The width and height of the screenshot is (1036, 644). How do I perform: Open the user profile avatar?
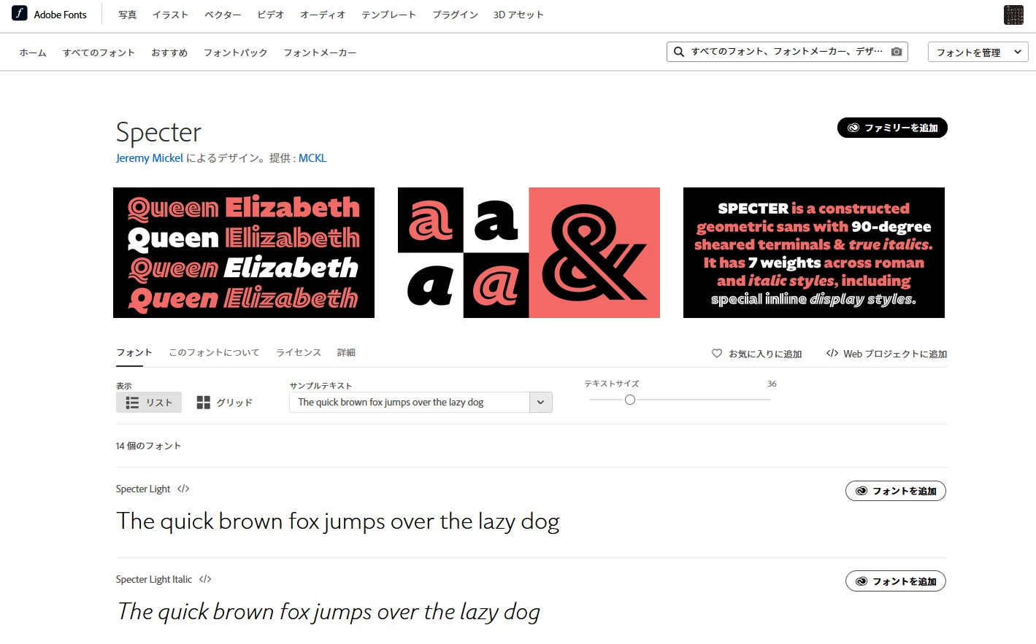click(1013, 15)
